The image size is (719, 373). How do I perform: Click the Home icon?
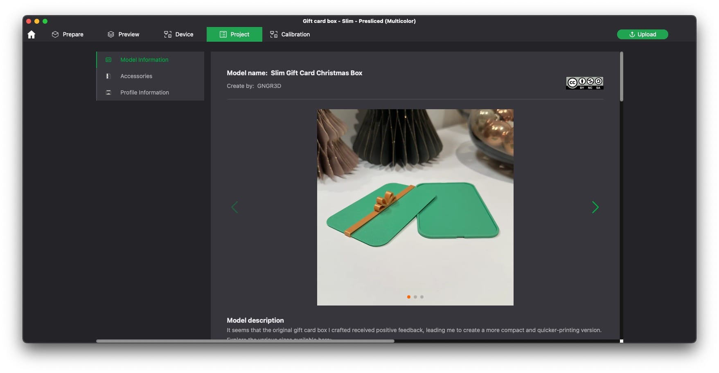click(32, 34)
